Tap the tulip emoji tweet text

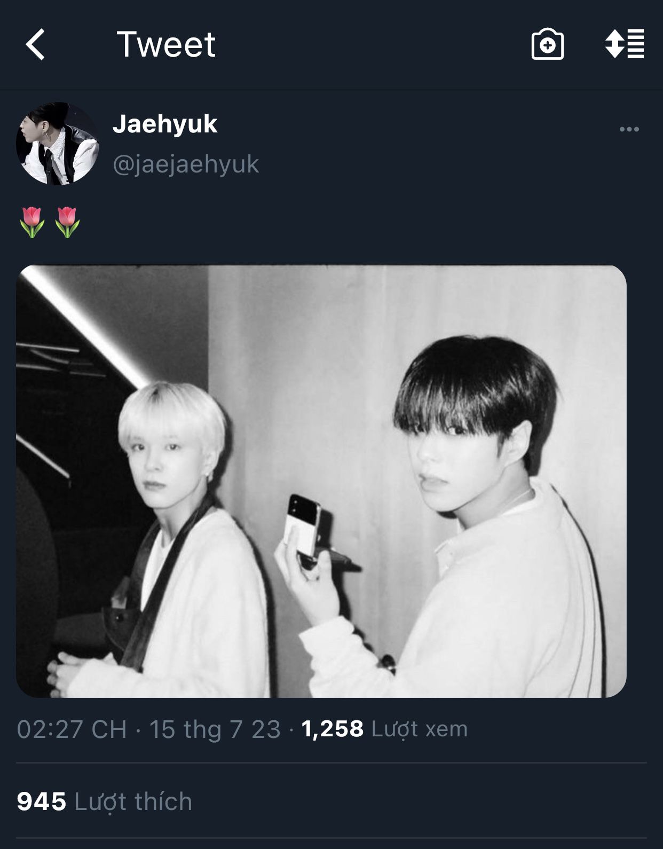(50, 222)
